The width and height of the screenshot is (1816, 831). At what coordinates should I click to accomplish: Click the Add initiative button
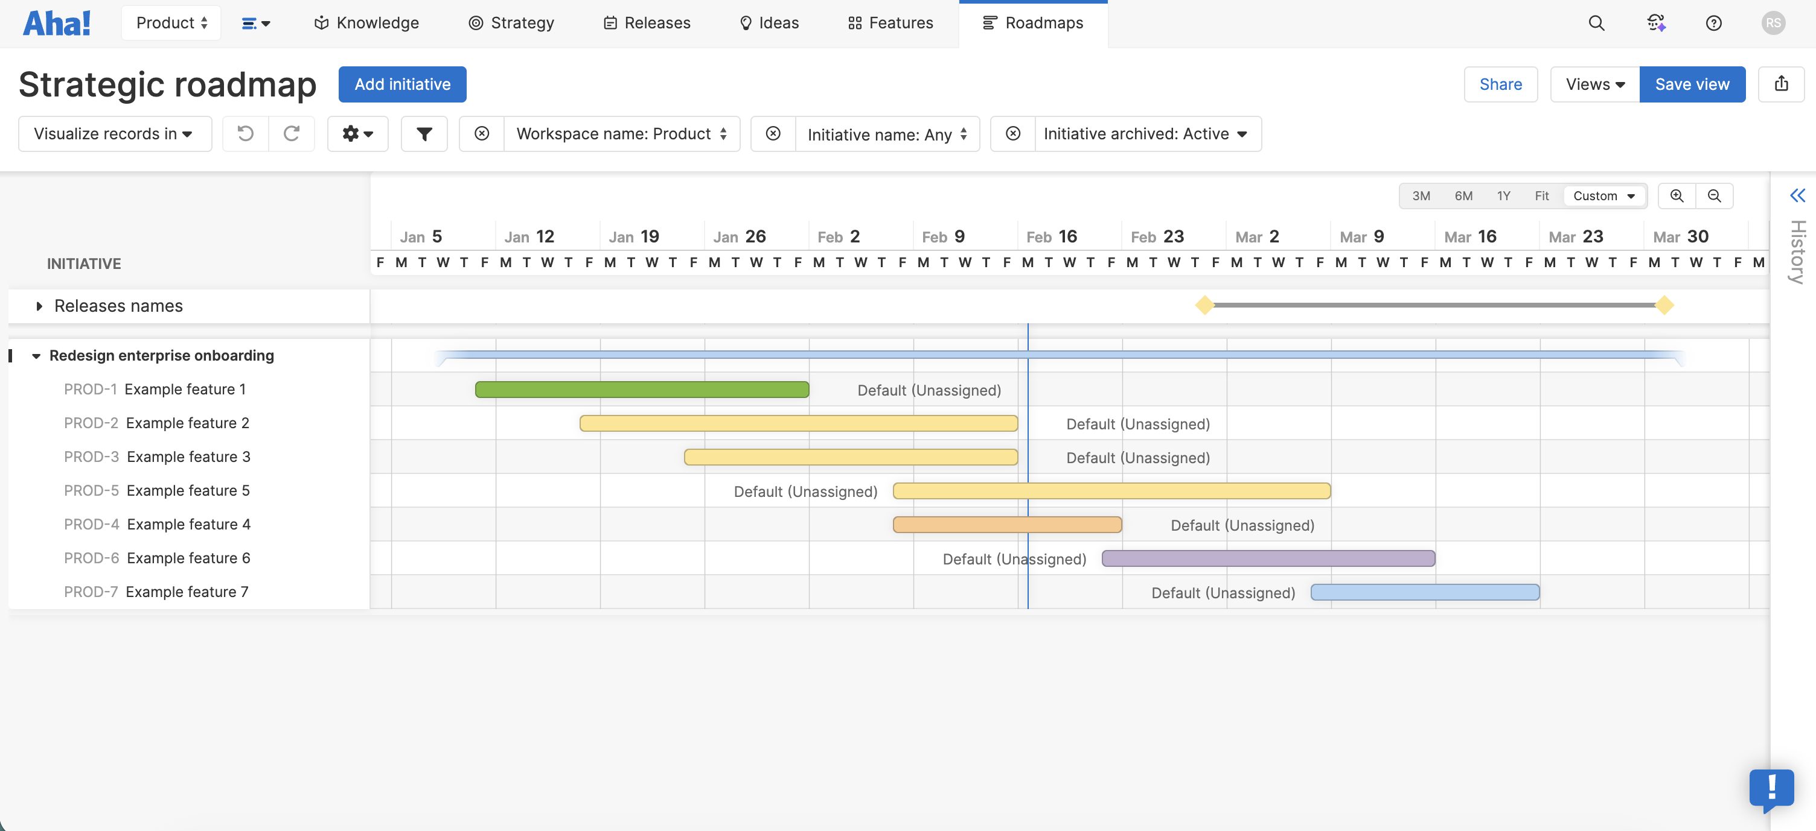tap(402, 84)
